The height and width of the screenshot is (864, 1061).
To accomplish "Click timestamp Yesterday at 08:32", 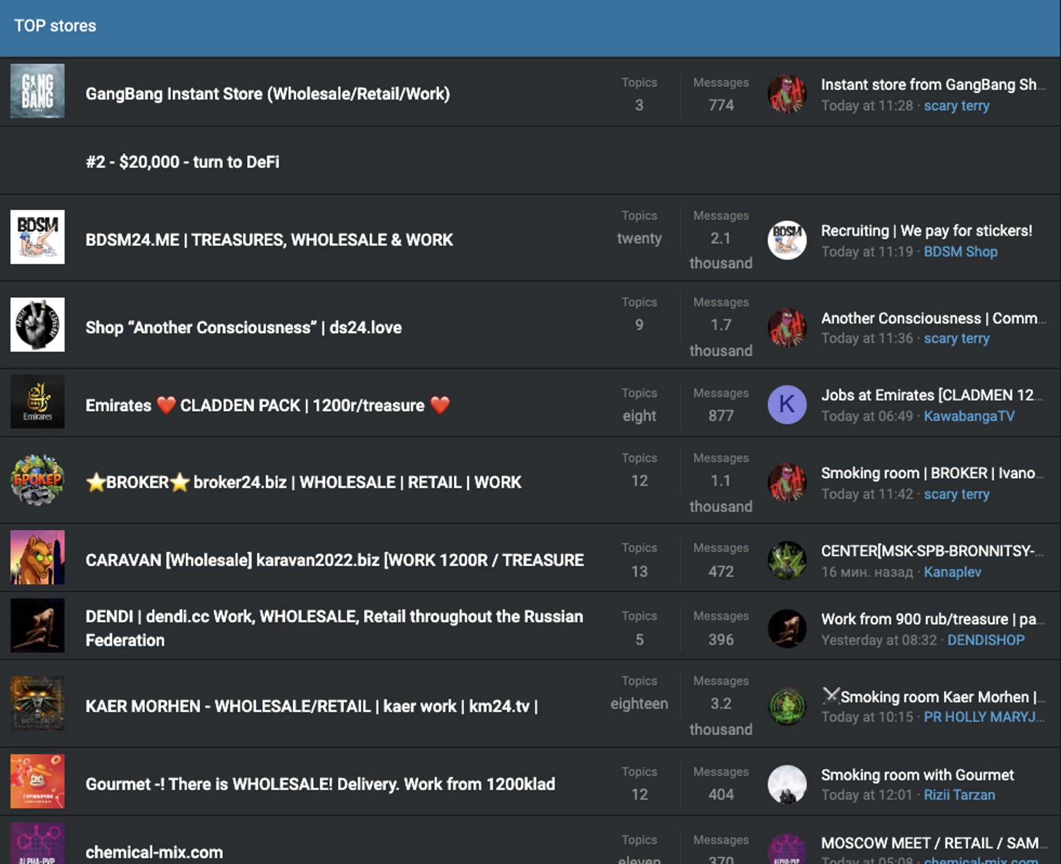I will [x=879, y=640].
